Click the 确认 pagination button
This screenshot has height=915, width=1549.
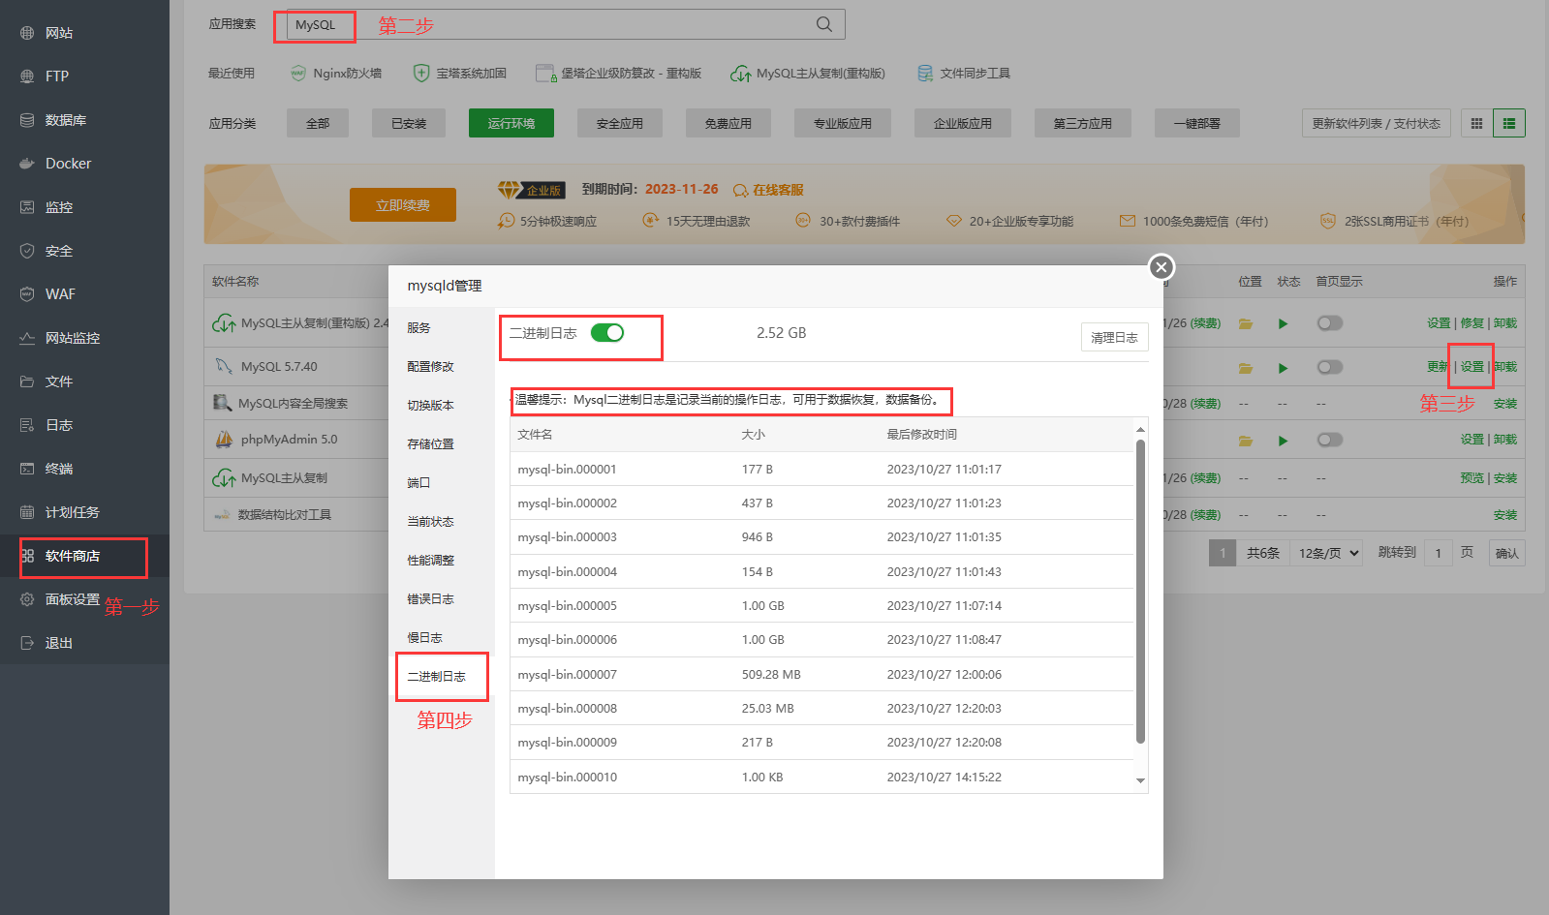1506,553
